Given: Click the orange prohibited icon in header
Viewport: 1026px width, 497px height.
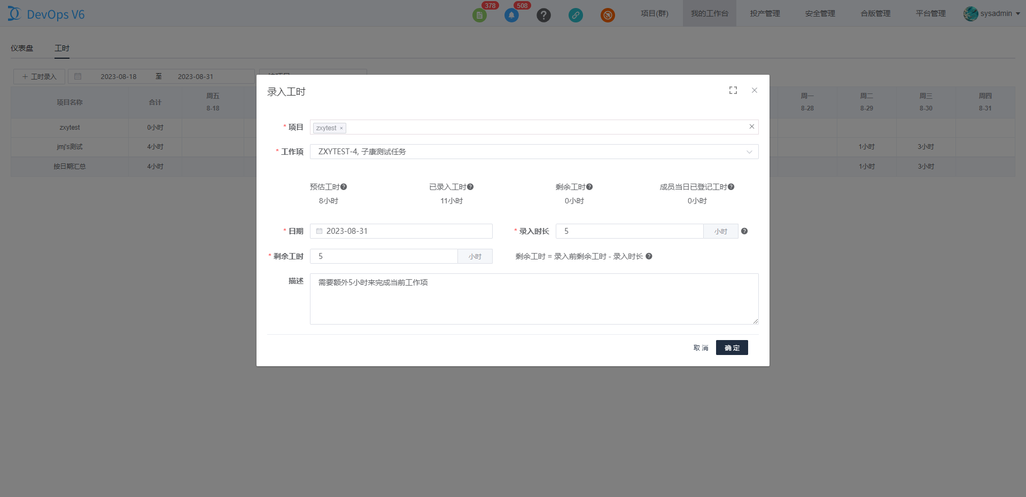Looking at the screenshot, I should pyautogui.click(x=608, y=15).
